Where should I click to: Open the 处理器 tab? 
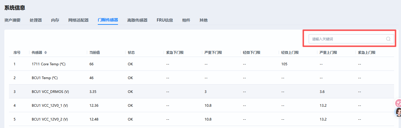pos(36,20)
